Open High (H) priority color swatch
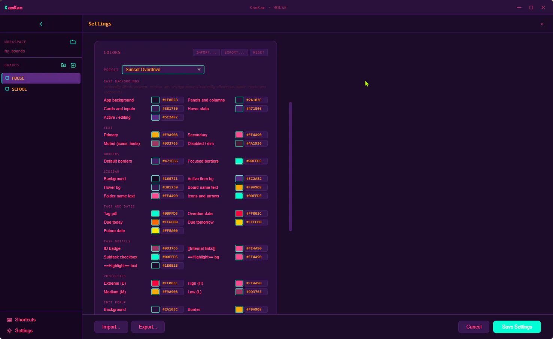Image resolution: width=553 pixels, height=339 pixels. 239,283
